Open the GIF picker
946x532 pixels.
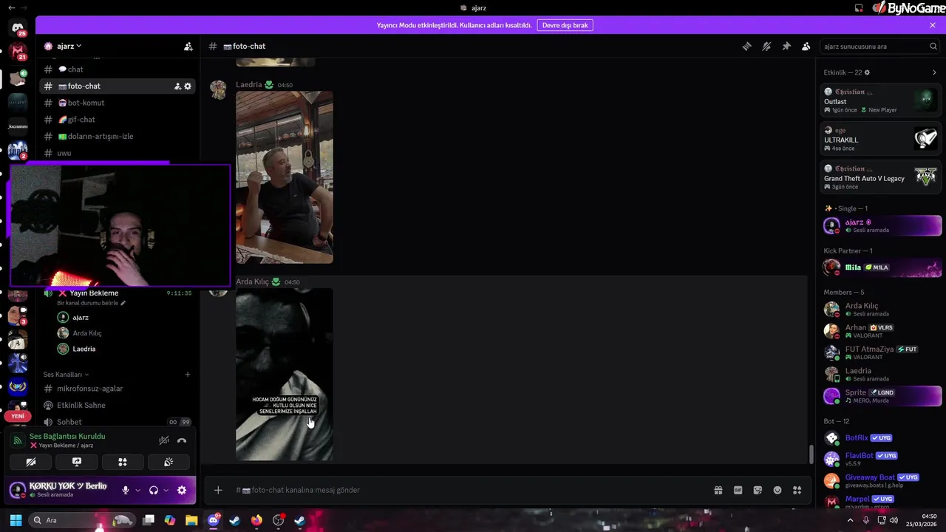(x=738, y=490)
